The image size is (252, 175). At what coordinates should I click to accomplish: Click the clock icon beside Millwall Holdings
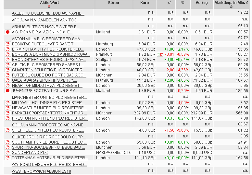(7, 102)
